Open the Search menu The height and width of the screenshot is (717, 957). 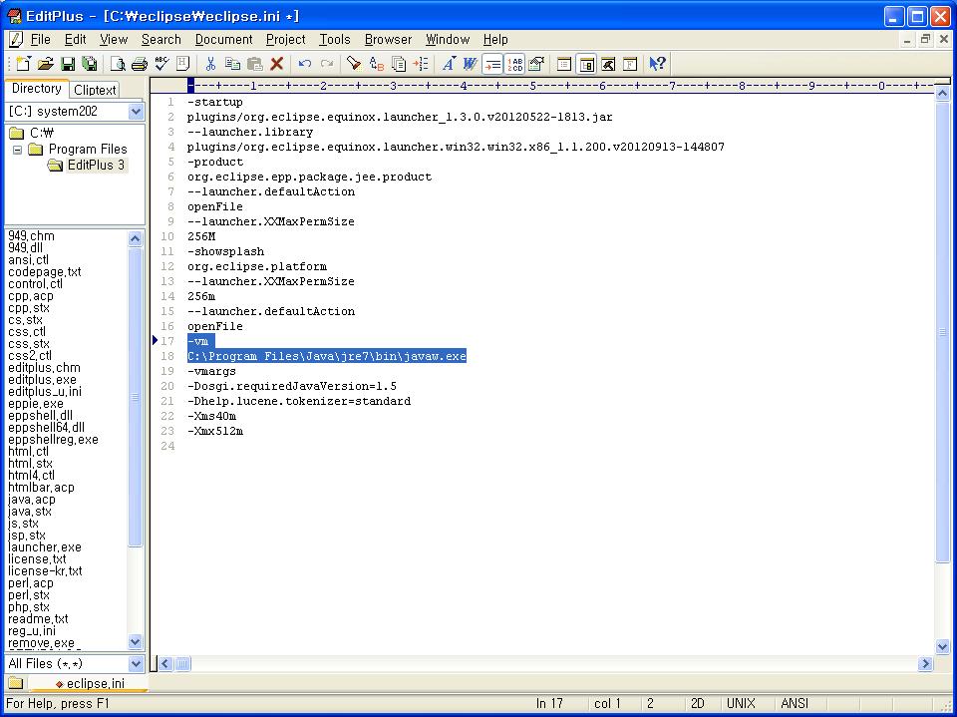pyautogui.click(x=160, y=40)
